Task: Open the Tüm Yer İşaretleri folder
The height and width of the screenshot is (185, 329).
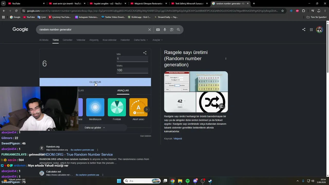Action: (x=317, y=17)
